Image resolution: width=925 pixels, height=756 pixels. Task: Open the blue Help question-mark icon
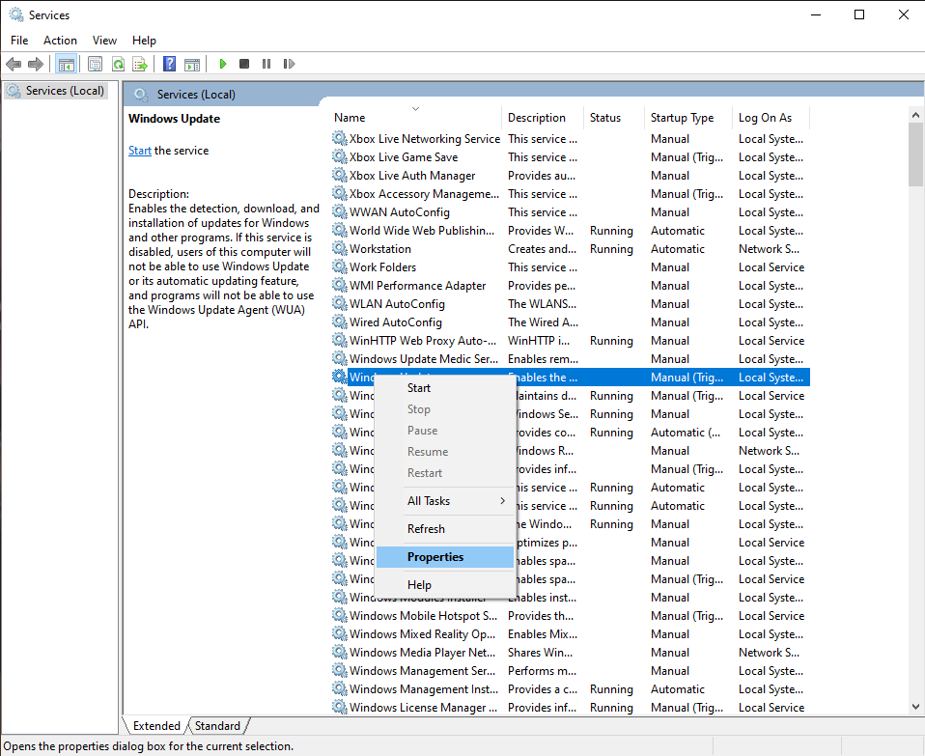pyautogui.click(x=169, y=64)
